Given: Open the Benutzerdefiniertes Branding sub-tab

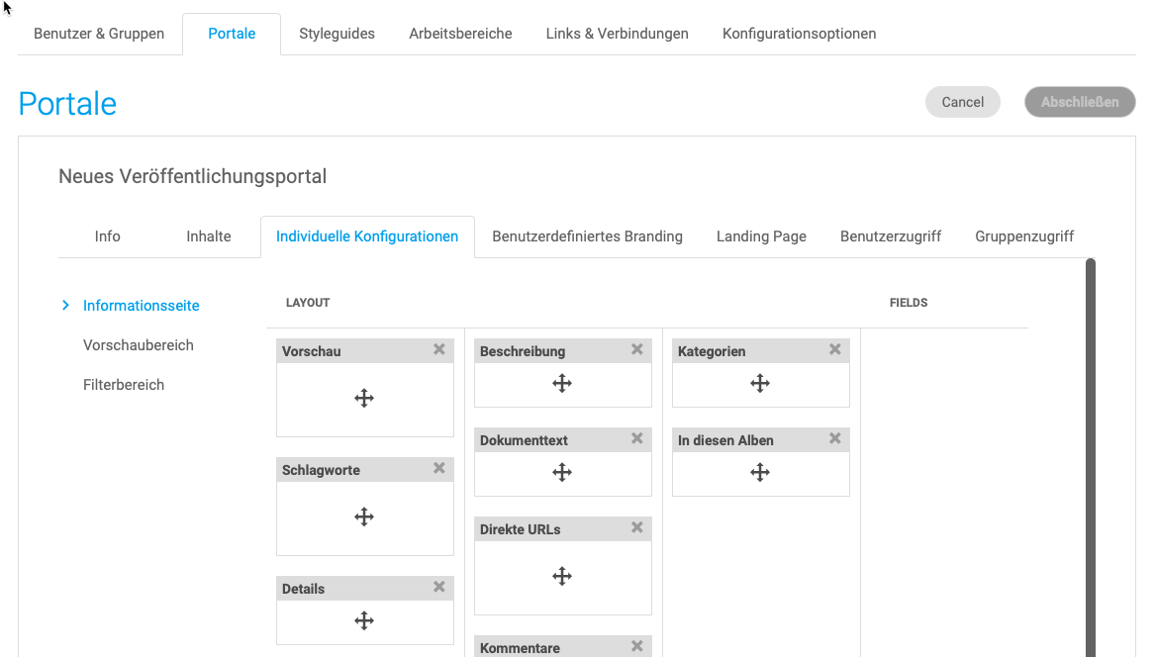Looking at the screenshot, I should (x=588, y=236).
